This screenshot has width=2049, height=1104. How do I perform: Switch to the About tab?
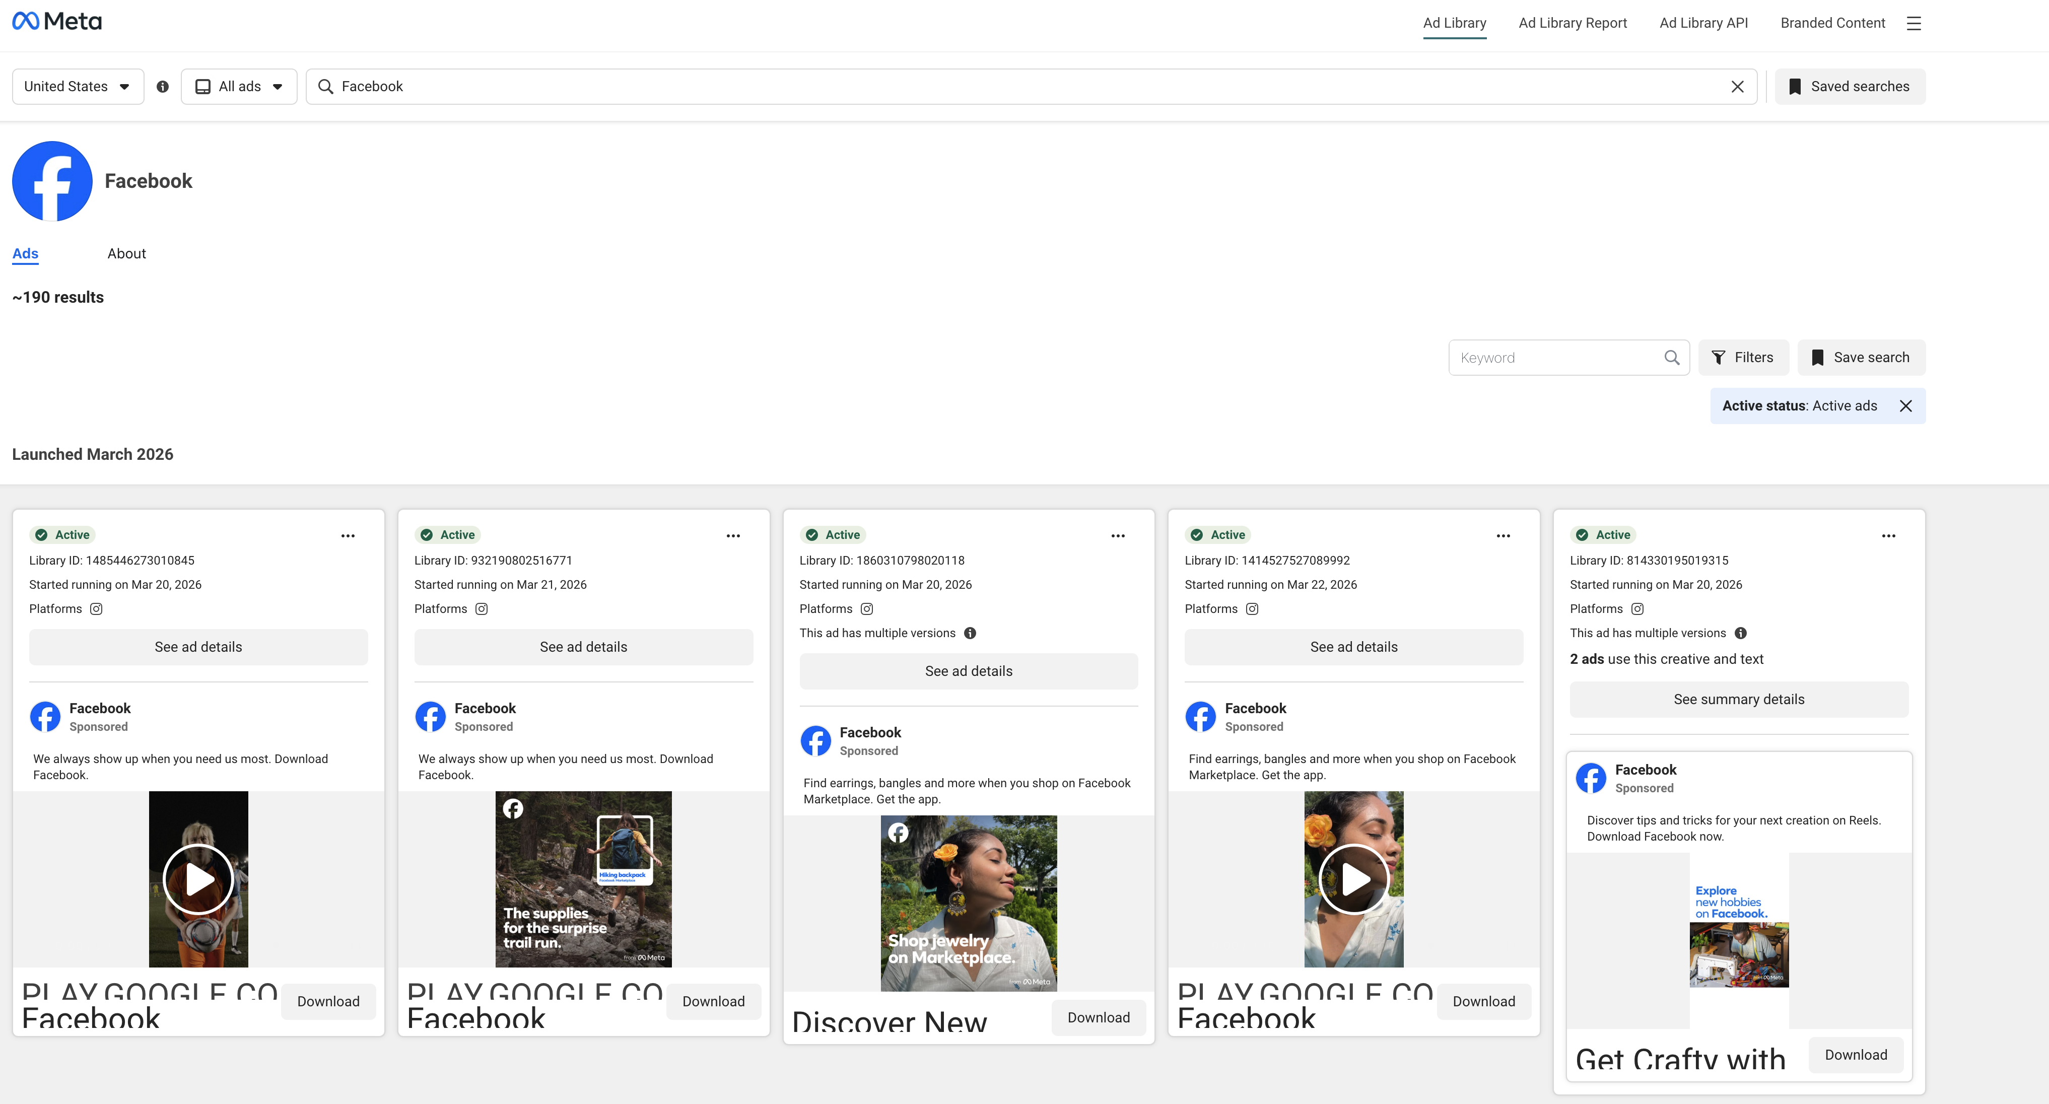click(x=126, y=254)
